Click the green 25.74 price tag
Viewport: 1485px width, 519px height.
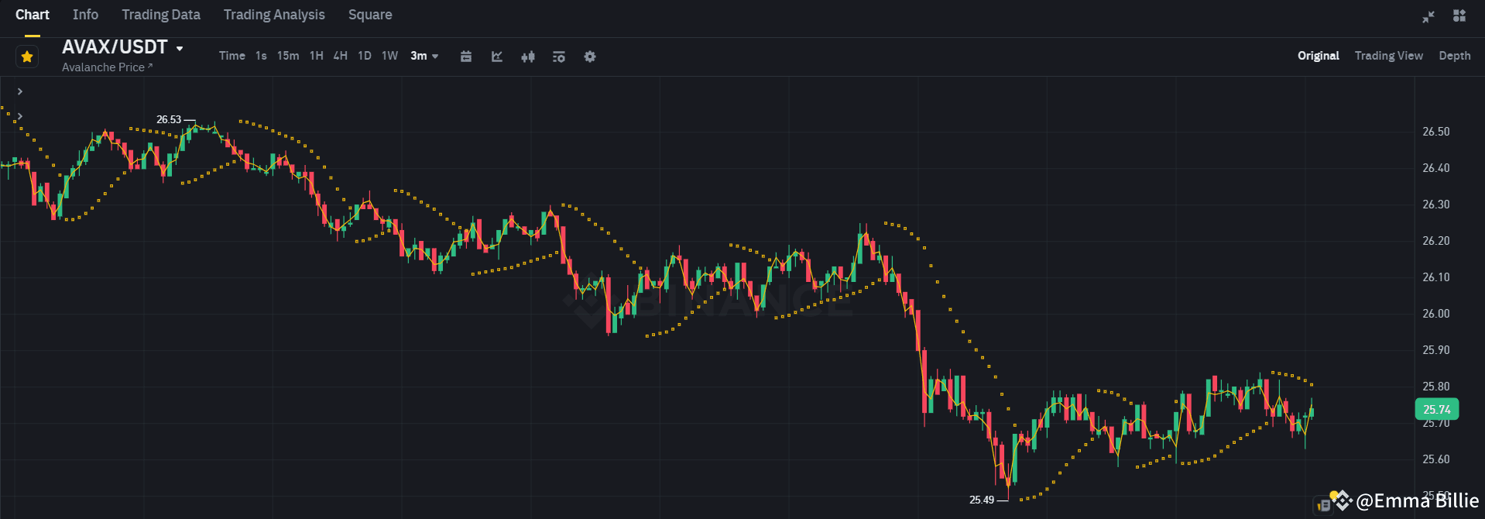1436,409
